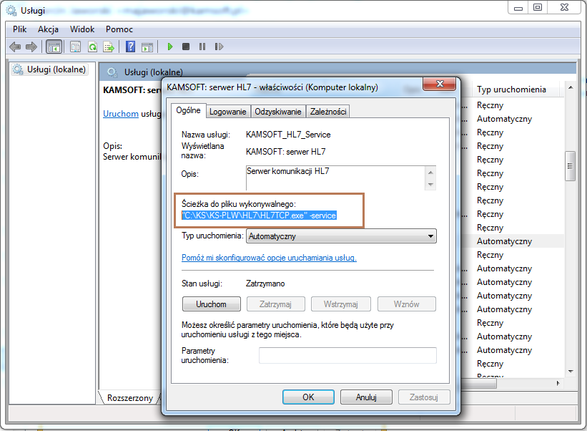Click the Parametry uruchomienia input field
Viewport: 587px width, 431px height.
tap(347, 355)
